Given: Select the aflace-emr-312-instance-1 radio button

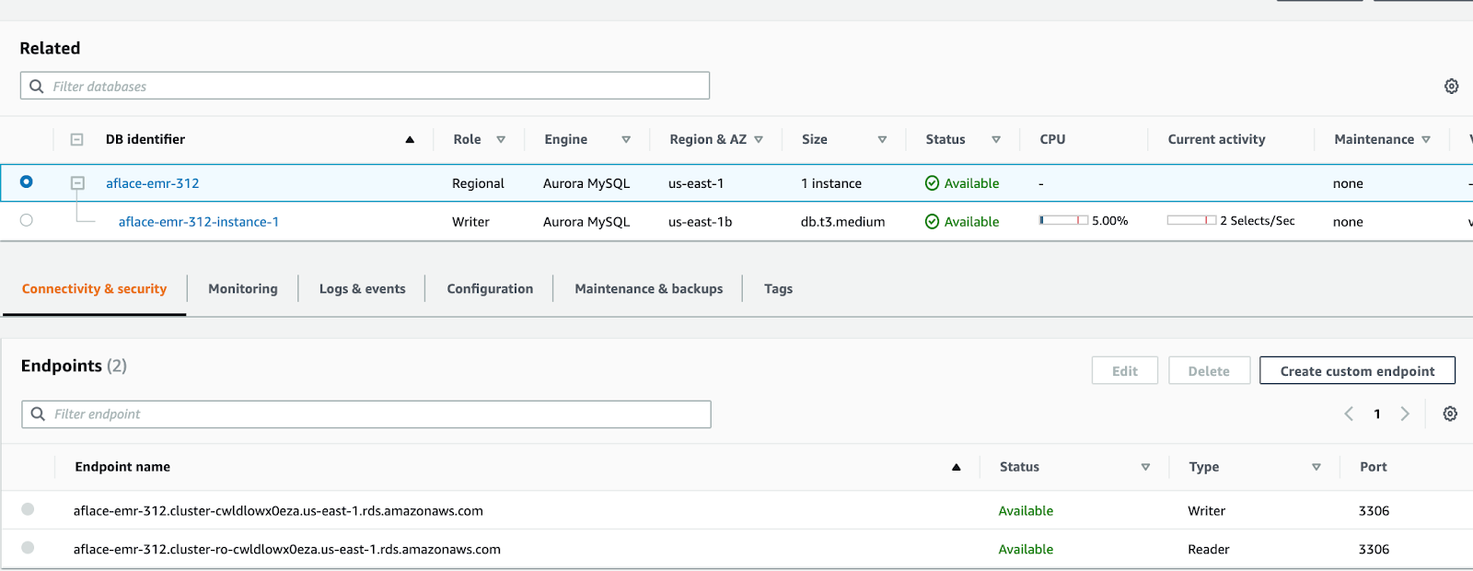Looking at the screenshot, I should 26,220.
